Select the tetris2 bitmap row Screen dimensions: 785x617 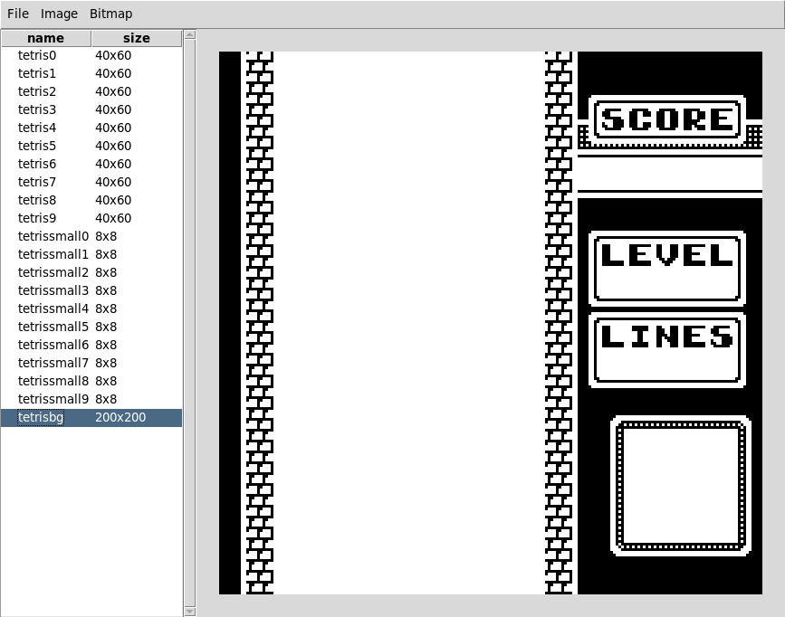tap(91, 91)
